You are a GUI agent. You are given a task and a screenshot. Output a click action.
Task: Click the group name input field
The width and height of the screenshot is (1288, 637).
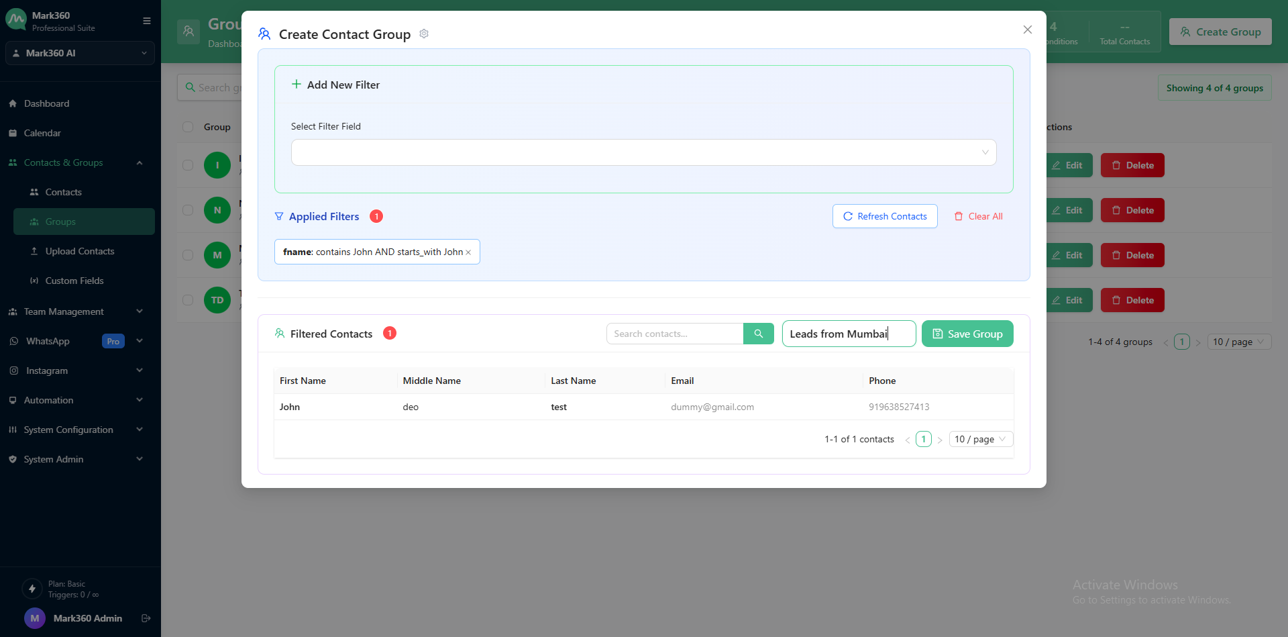pyautogui.click(x=848, y=334)
